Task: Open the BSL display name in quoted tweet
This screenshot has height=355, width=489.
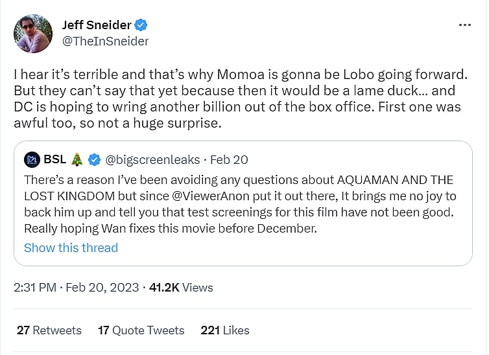Action: pyautogui.click(x=55, y=159)
